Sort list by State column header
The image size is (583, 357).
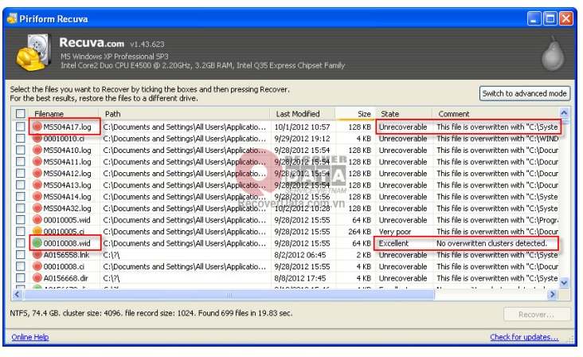pyautogui.click(x=404, y=114)
